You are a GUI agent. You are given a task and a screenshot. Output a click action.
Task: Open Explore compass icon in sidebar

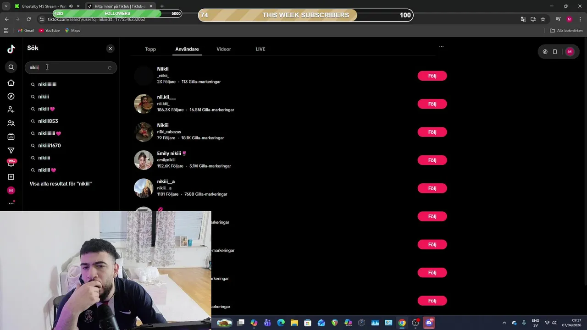point(11,96)
